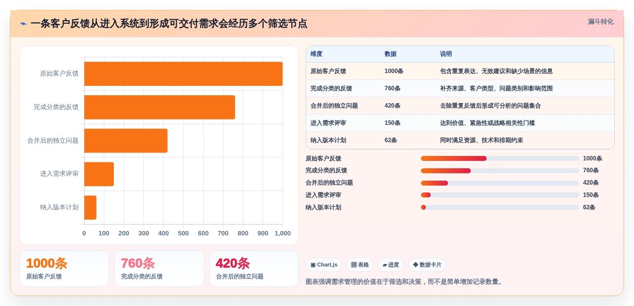Click table cell 完成分类的反馈
This screenshot has height=306, width=634.
coord(331,88)
